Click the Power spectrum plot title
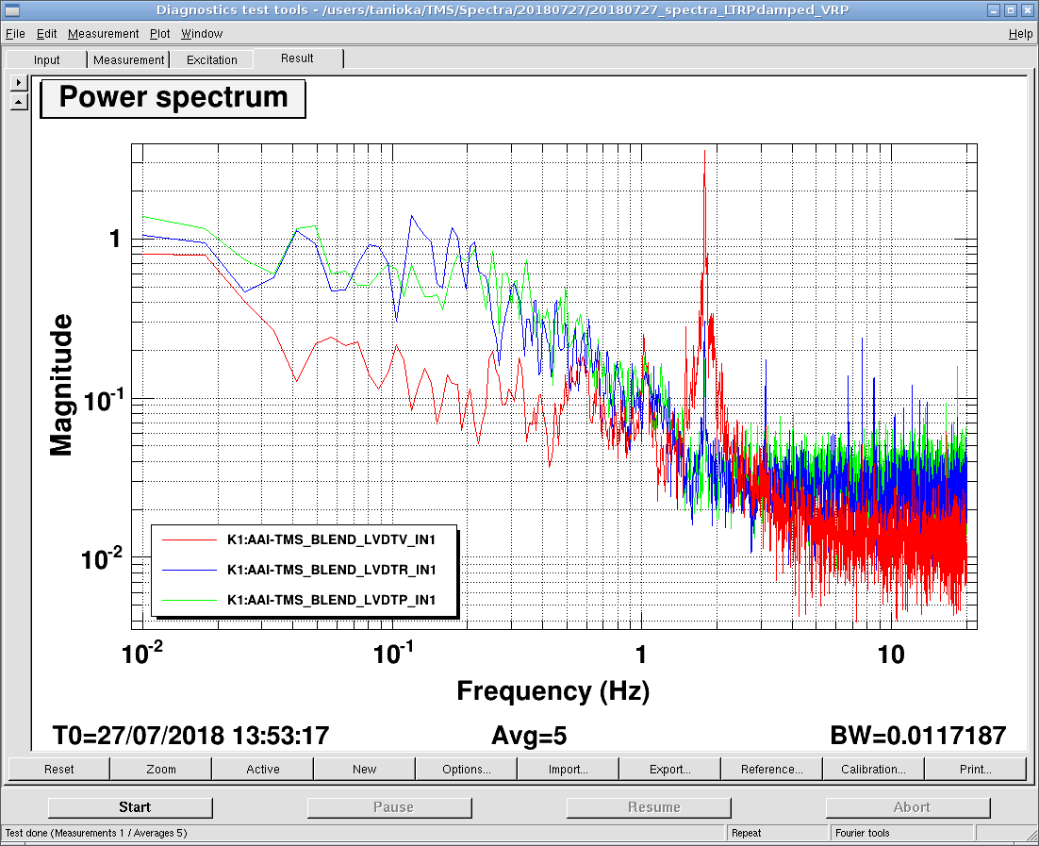The image size is (1039, 846). pyautogui.click(x=173, y=98)
